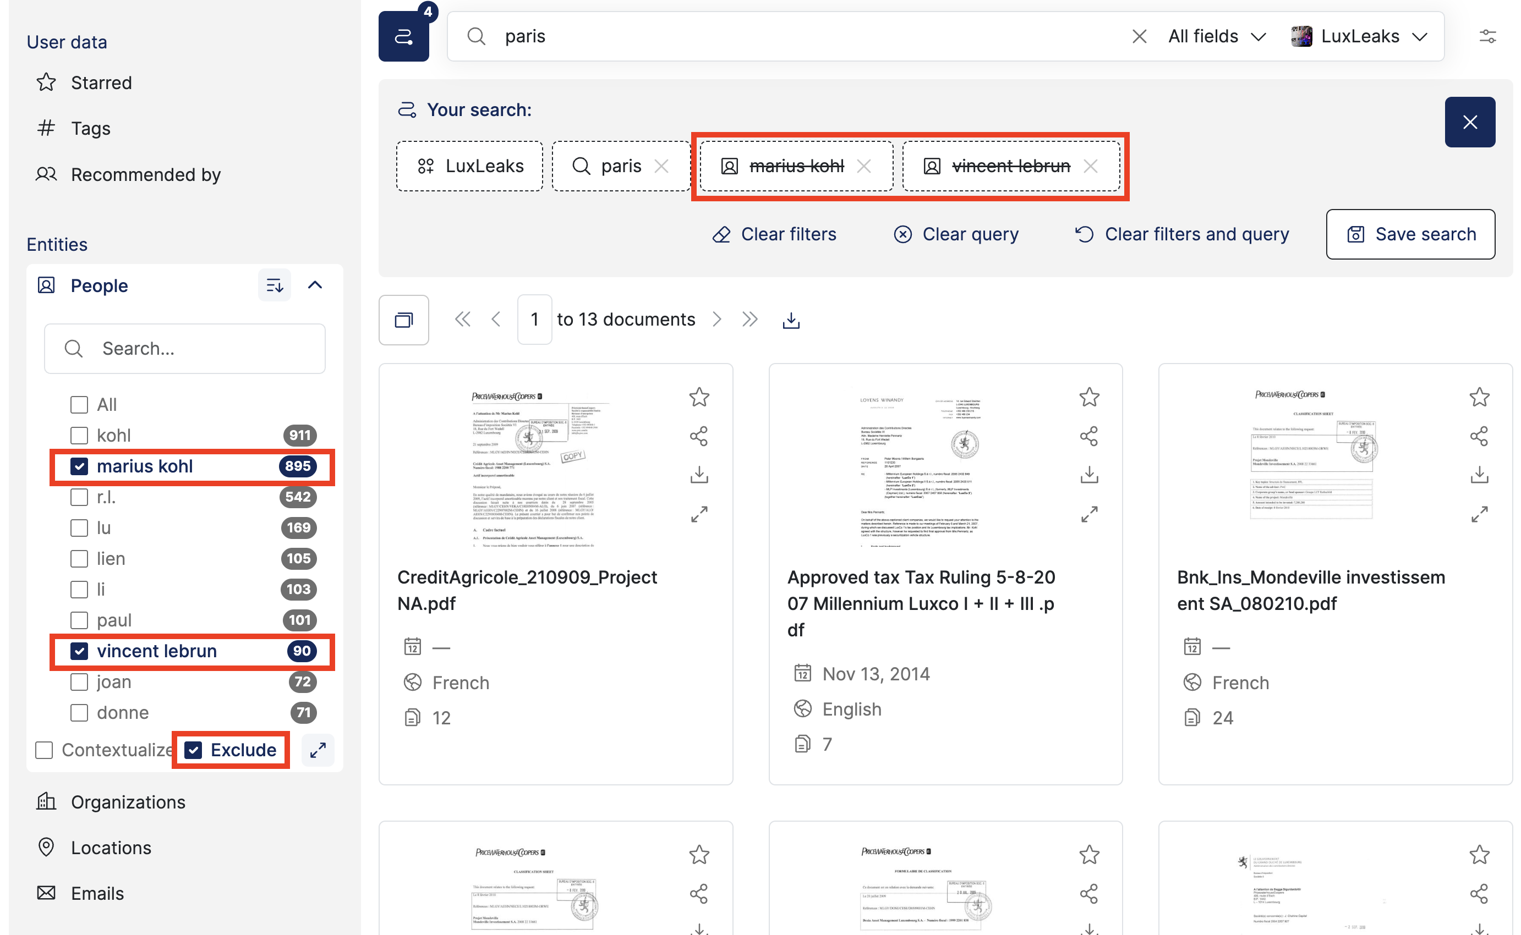Click the page number input field
Image resolution: width=1521 pixels, height=935 pixels.
(x=534, y=319)
